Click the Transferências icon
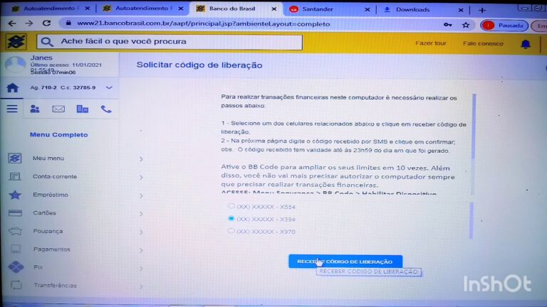This screenshot has height=307, width=547. 16,285
